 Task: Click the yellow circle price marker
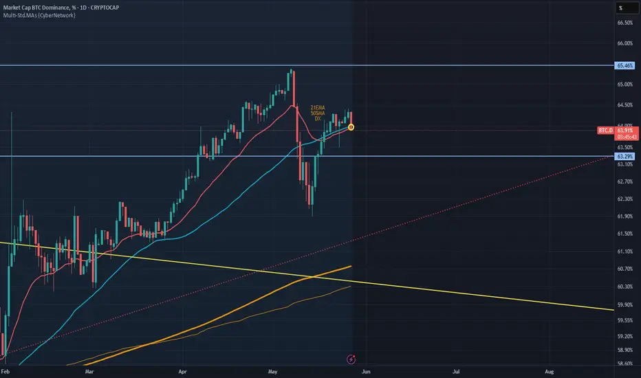(x=351, y=128)
